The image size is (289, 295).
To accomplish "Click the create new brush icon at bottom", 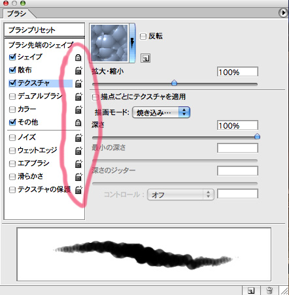I will pyautogui.click(x=251, y=290).
